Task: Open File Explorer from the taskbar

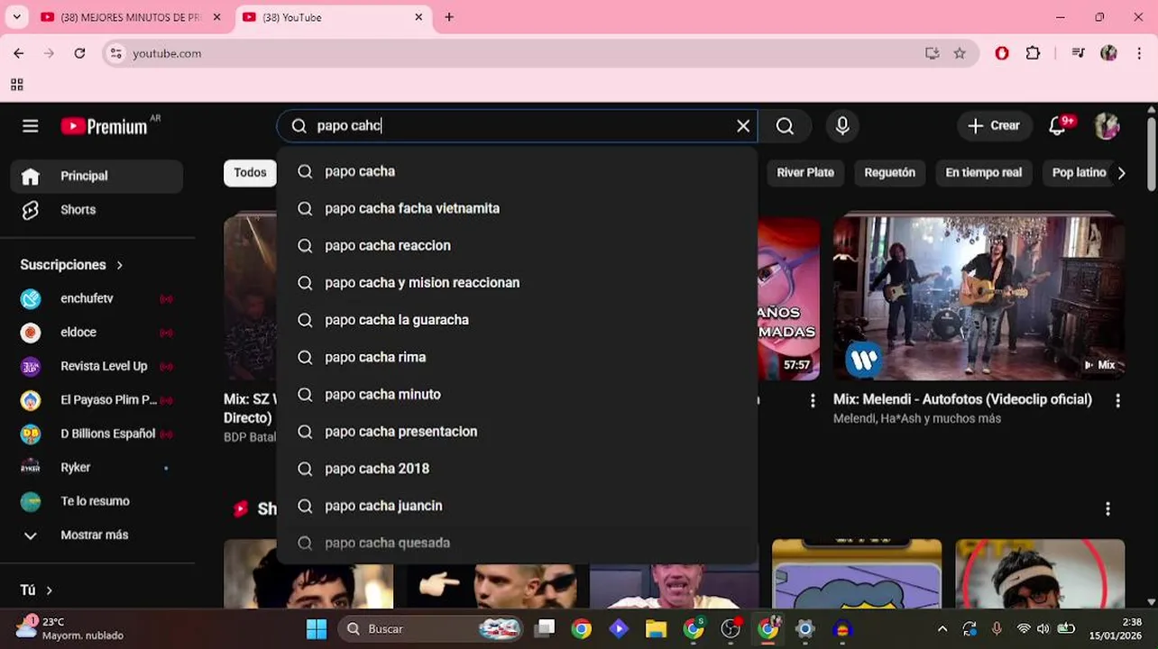Action: coord(656,629)
